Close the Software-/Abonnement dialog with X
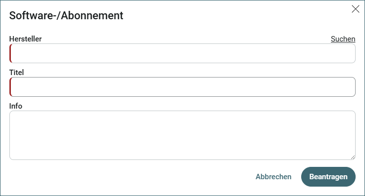The width and height of the screenshot is (365, 196). [x=356, y=9]
